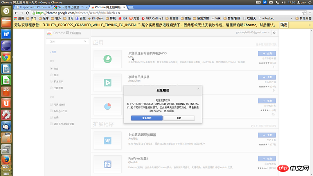Screen dimensions: 313x176
Task: Dismiss the yellow infobar
Action: point(309,25)
